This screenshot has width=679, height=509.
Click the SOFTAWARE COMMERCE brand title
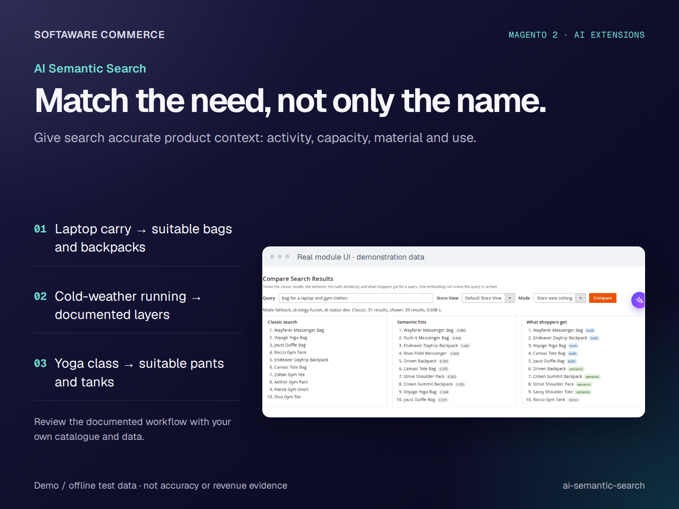click(x=99, y=35)
